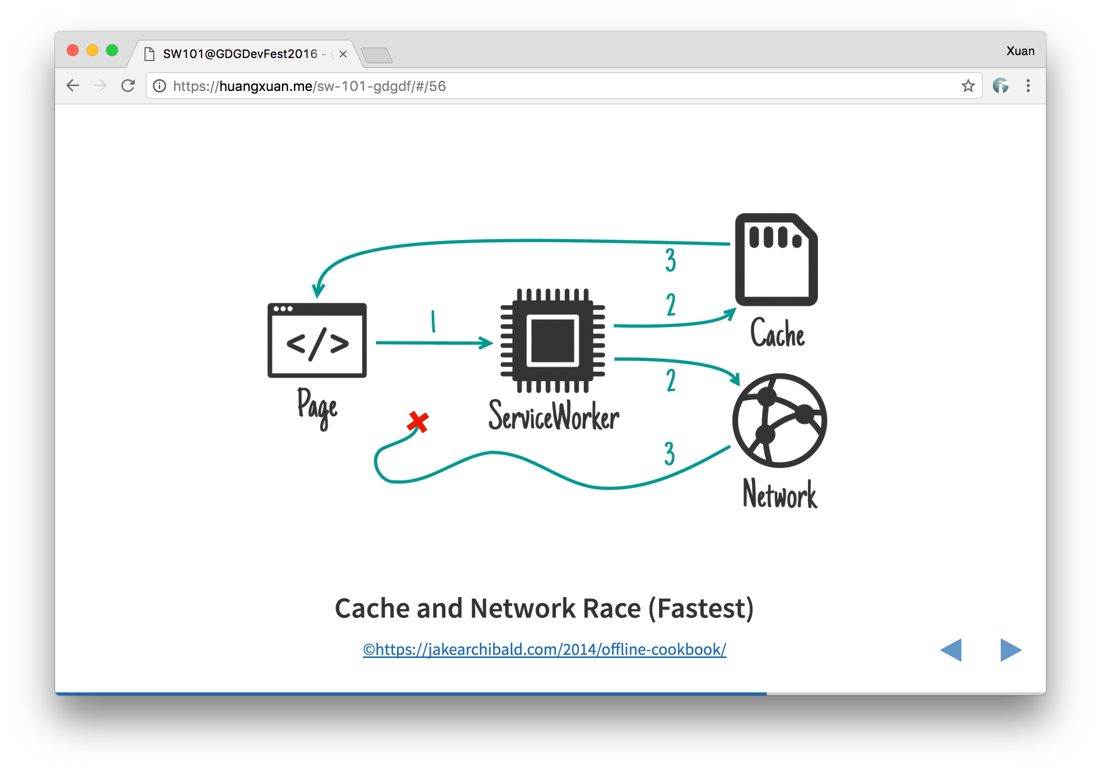Bookmark this page with the star icon

pos(968,86)
